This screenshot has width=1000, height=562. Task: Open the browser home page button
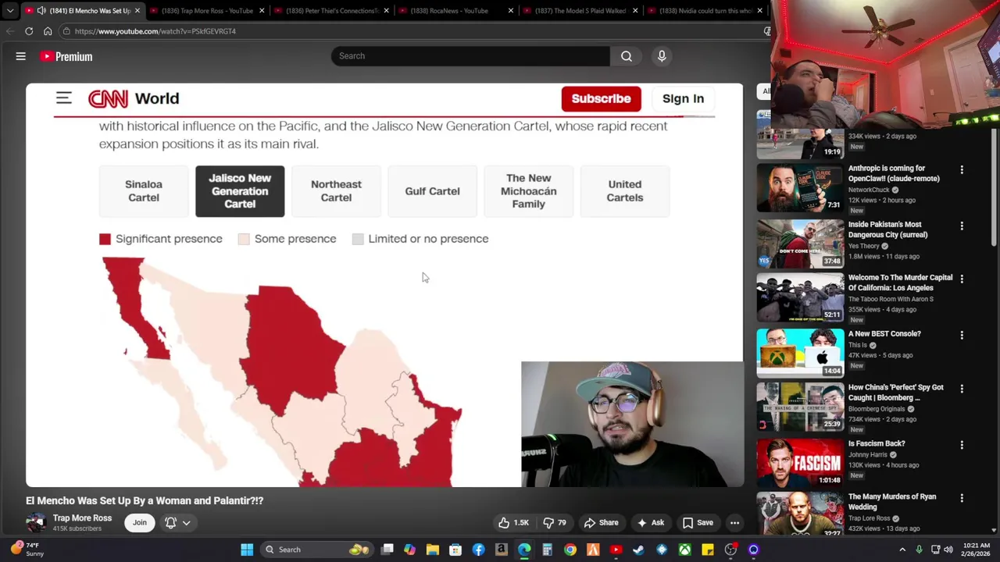point(48,31)
